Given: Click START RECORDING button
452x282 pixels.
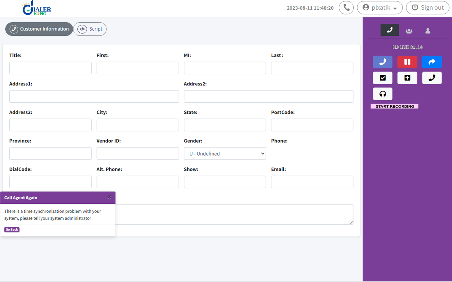Looking at the screenshot, I should point(395,106).
